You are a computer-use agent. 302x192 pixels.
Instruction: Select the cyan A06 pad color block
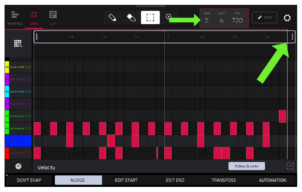coord(7,91)
